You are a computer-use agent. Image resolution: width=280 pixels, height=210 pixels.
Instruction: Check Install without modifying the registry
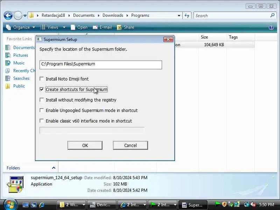pos(42,100)
